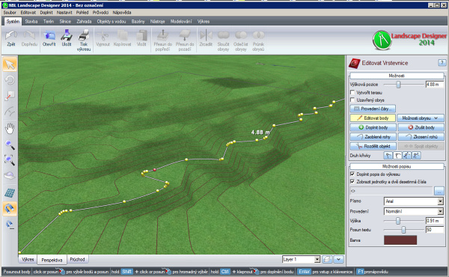
Task: Click the Barva color swatch
Action: tap(400, 240)
